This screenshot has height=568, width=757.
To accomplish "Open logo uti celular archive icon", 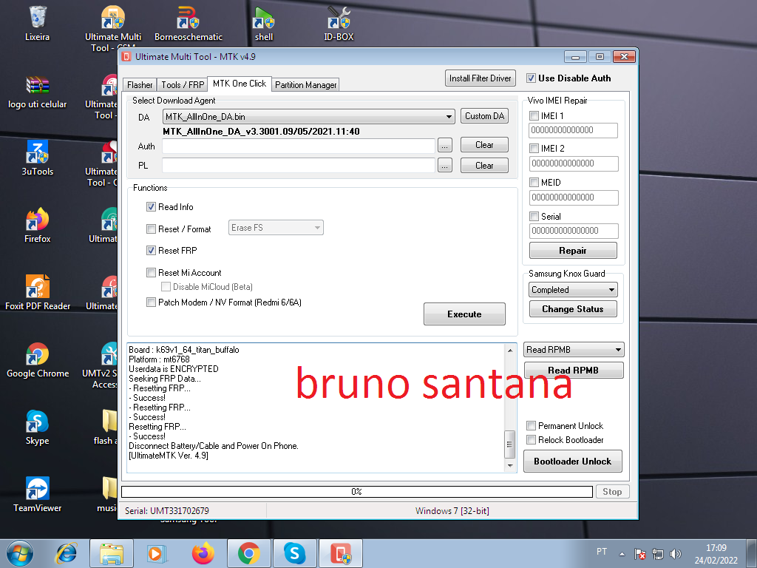I will [37, 92].
